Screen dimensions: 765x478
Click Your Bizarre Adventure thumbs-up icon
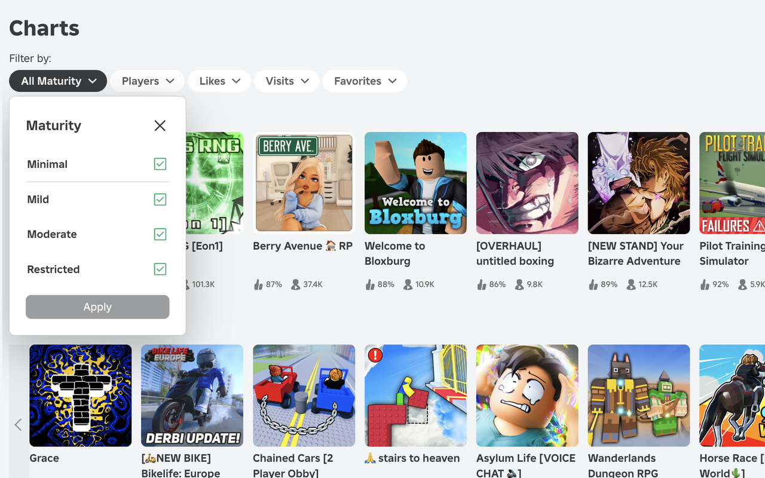[593, 284]
